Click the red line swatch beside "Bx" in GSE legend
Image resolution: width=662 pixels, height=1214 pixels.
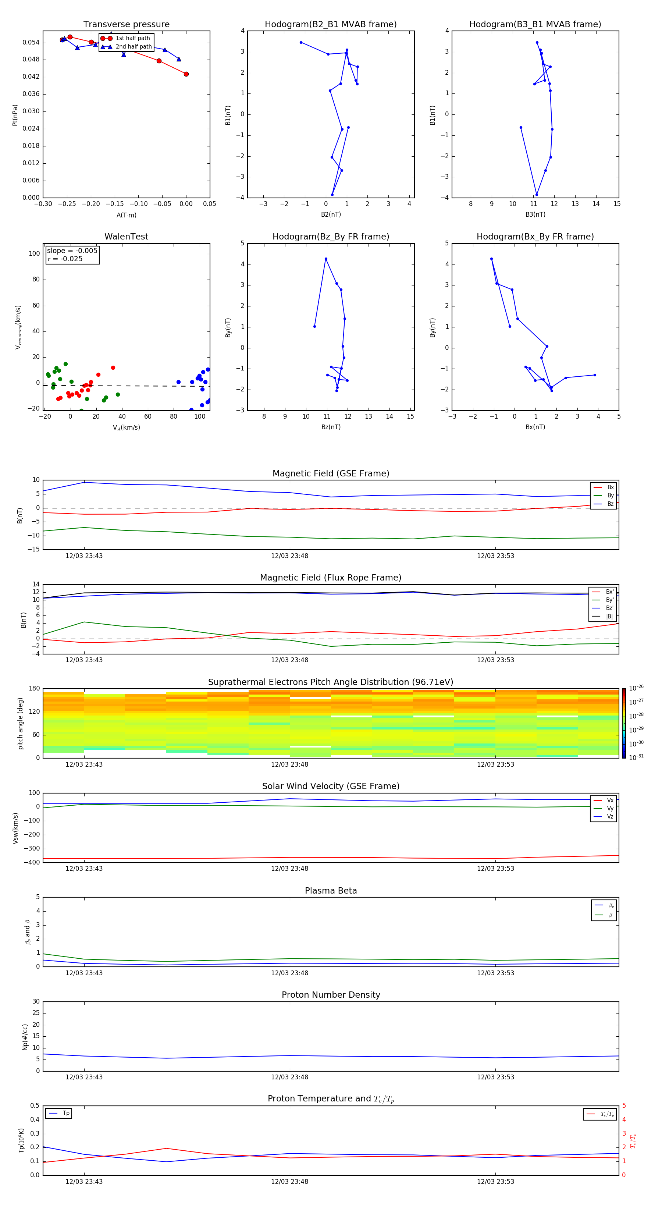[597, 487]
